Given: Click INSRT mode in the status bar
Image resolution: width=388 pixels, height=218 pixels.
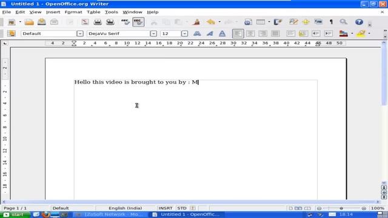Looking at the screenshot, I should (x=166, y=208).
